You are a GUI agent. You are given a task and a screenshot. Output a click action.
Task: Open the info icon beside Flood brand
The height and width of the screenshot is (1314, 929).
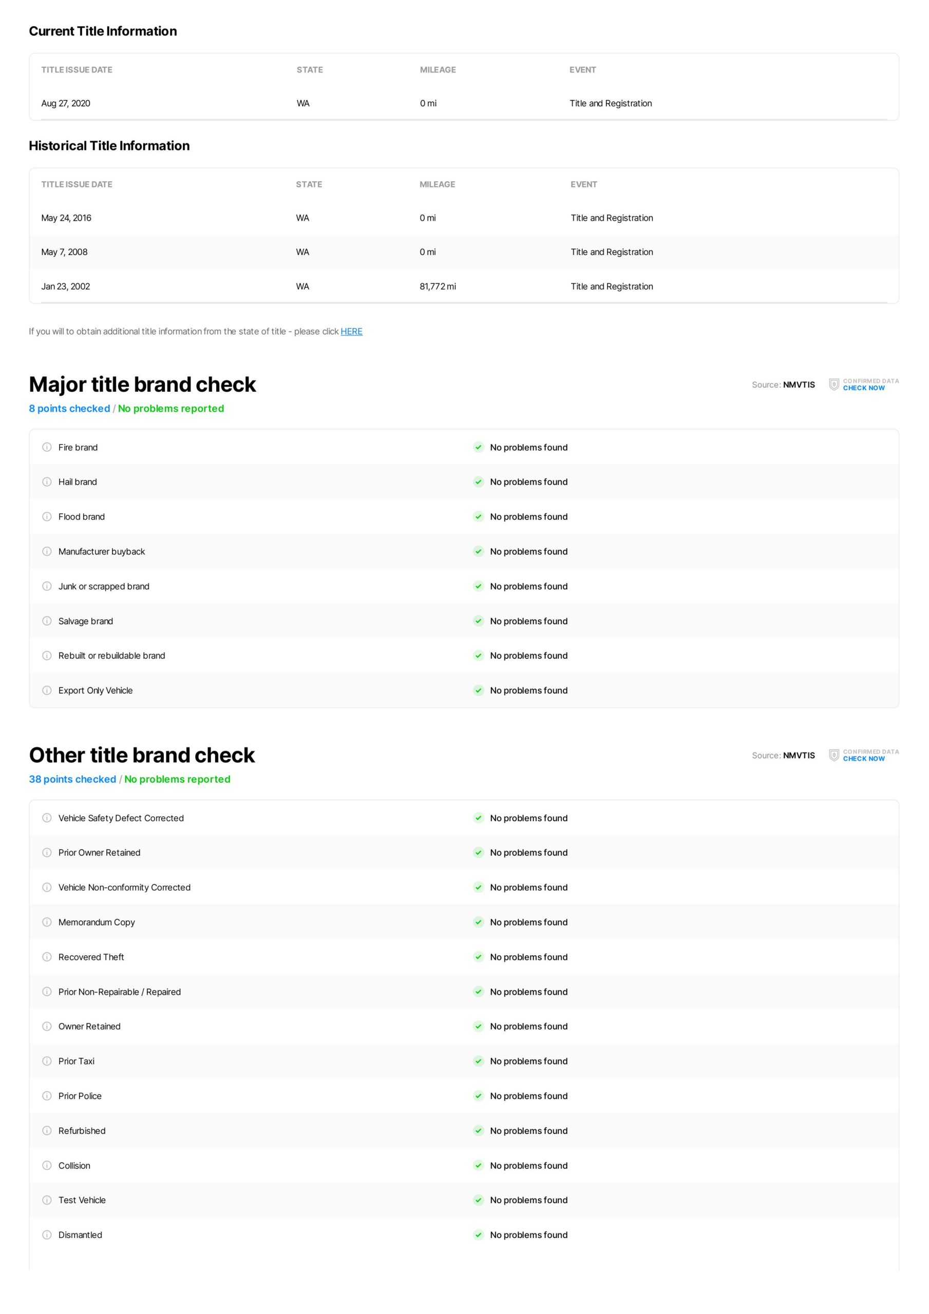coord(47,517)
